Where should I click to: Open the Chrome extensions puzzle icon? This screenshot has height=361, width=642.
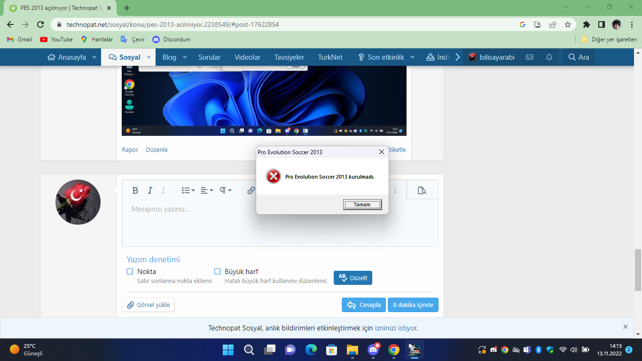(x=586, y=24)
